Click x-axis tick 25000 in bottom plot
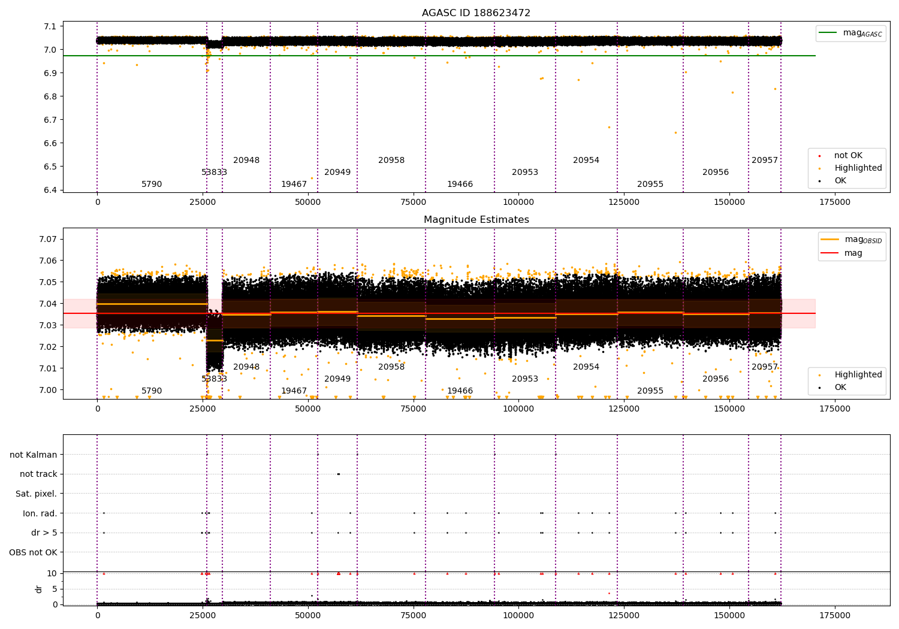The width and height of the screenshot is (899, 629). click(x=203, y=616)
